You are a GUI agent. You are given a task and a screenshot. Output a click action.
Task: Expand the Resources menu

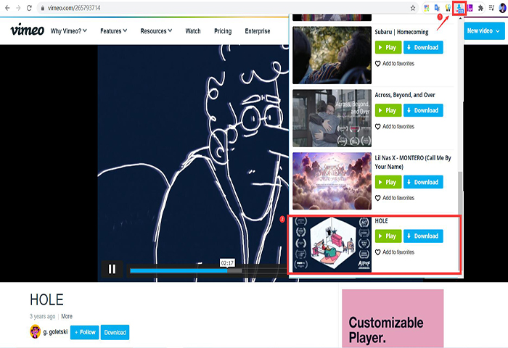click(x=156, y=31)
